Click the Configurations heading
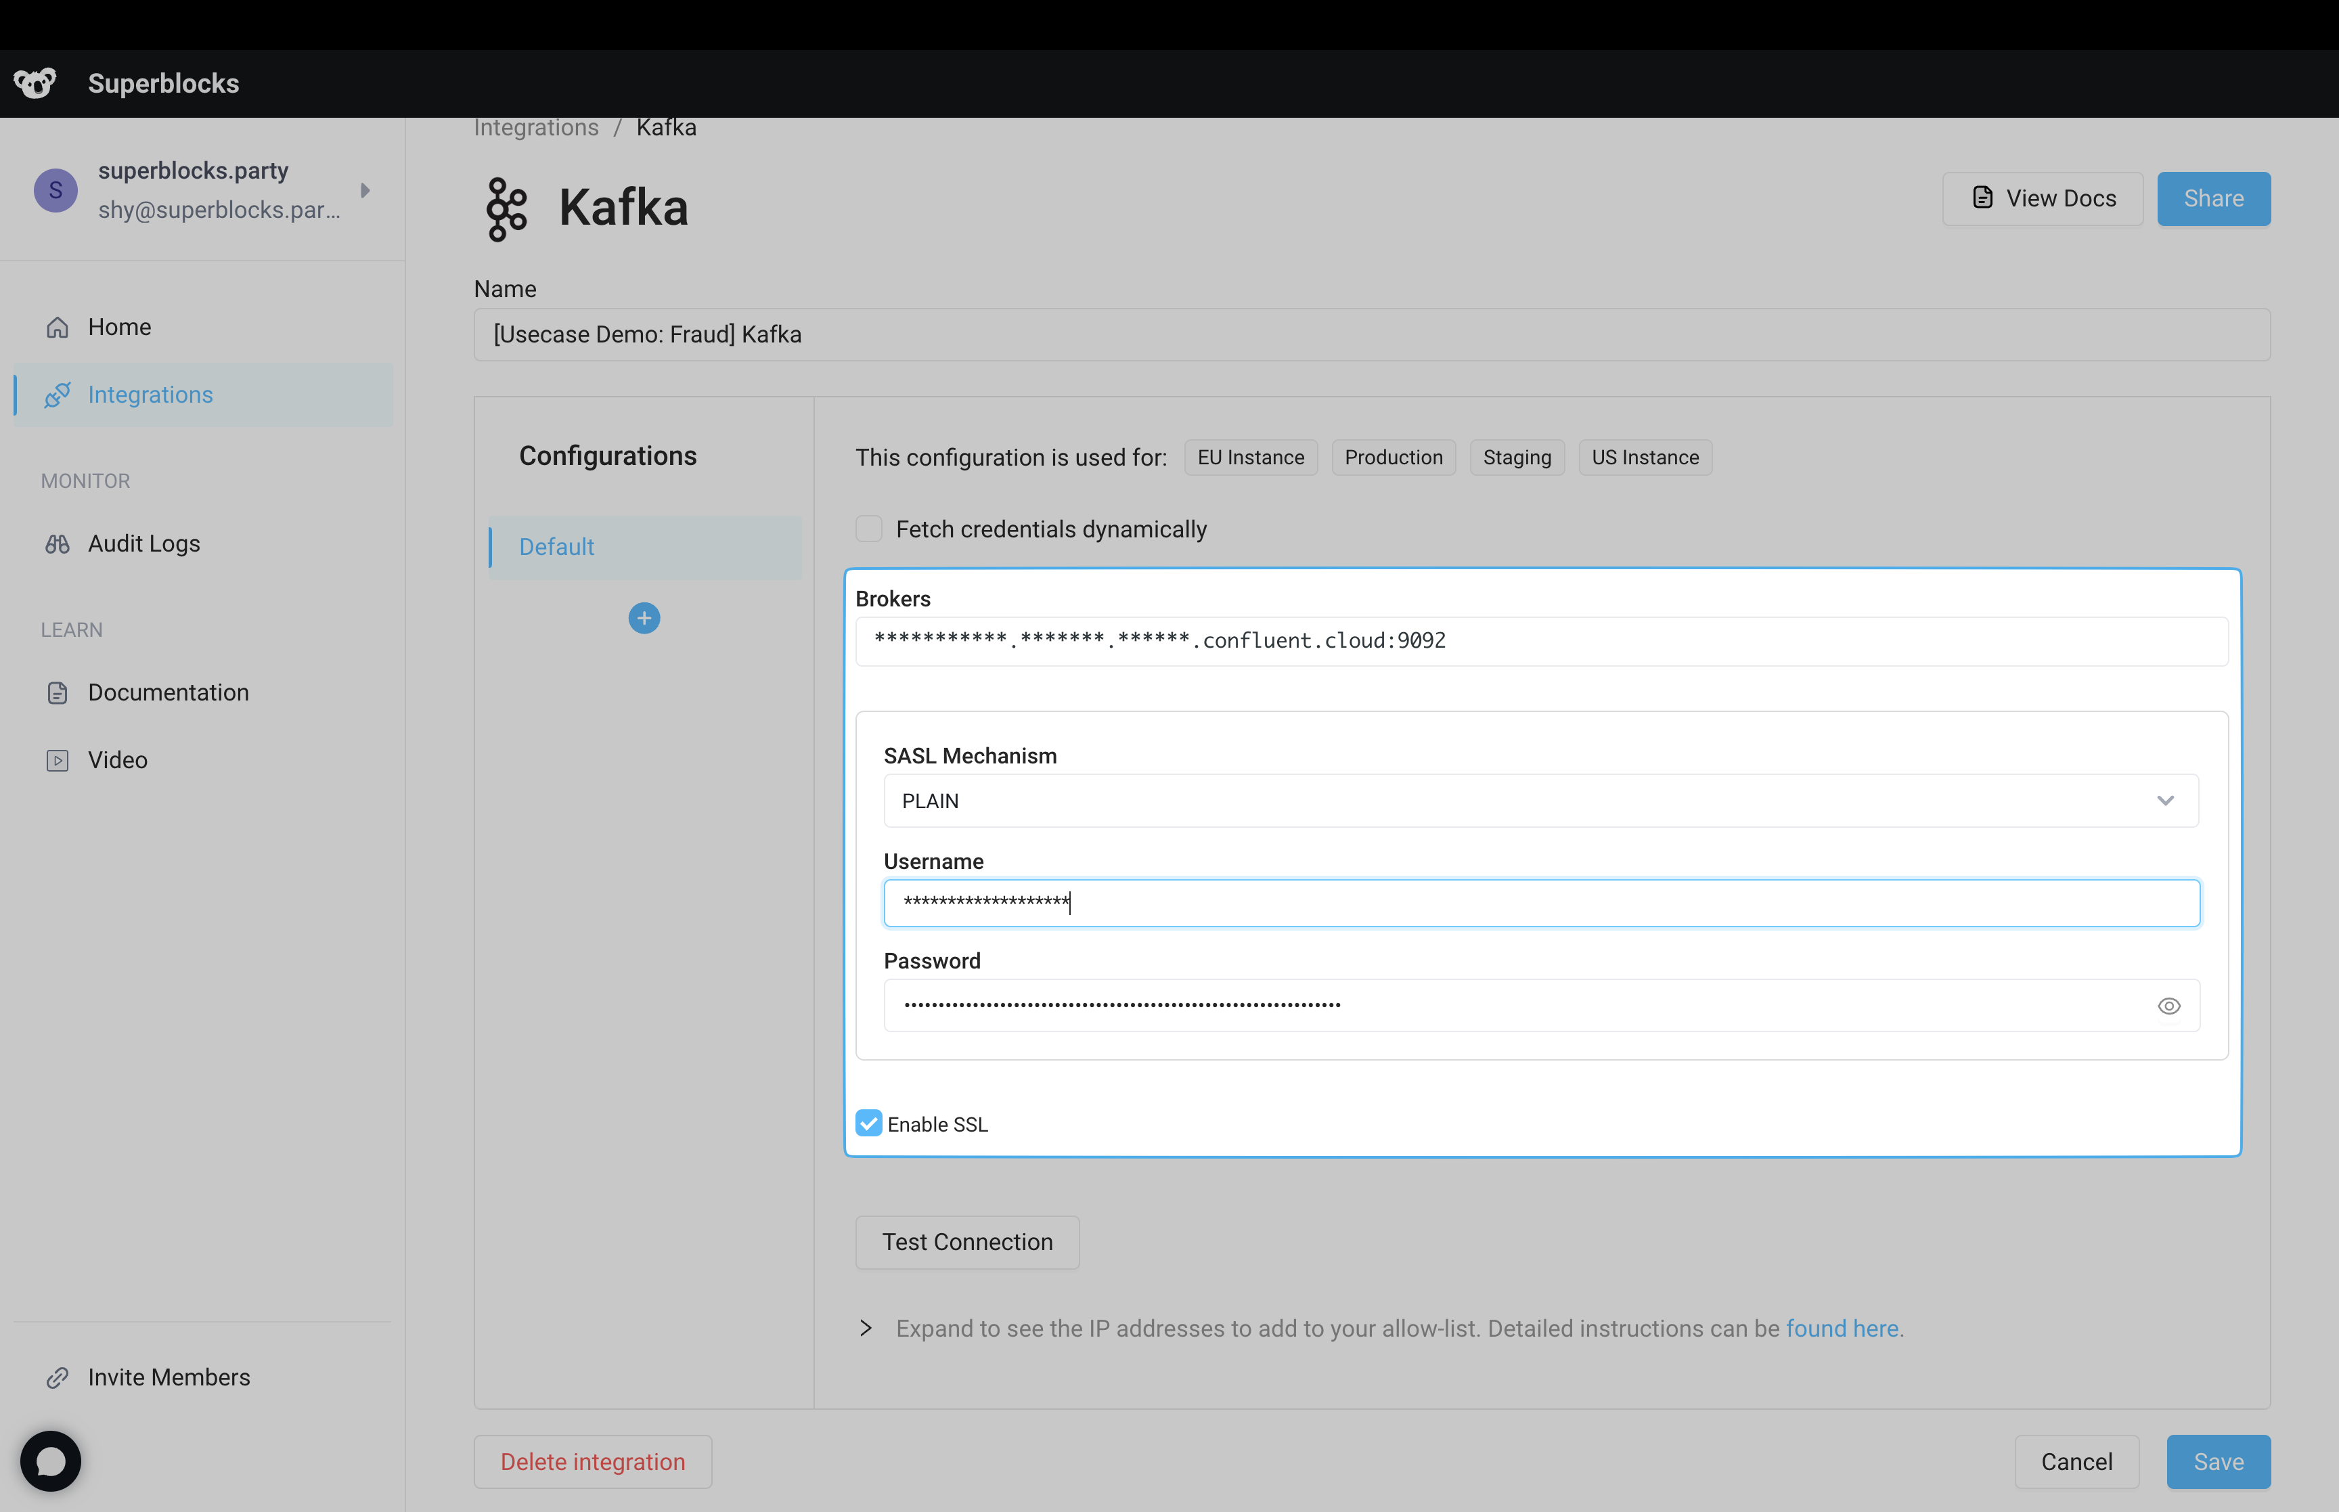The width and height of the screenshot is (2339, 1512). tap(608, 455)
